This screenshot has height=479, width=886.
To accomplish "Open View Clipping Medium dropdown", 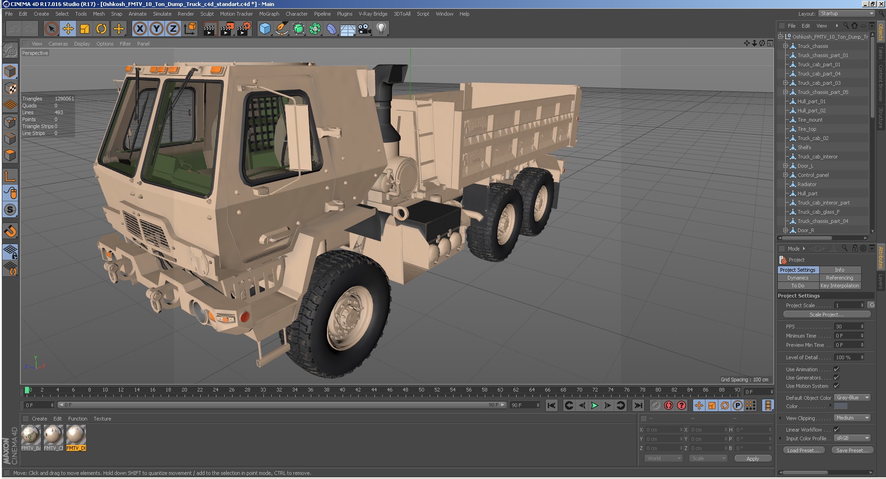I will coord(852,418).
